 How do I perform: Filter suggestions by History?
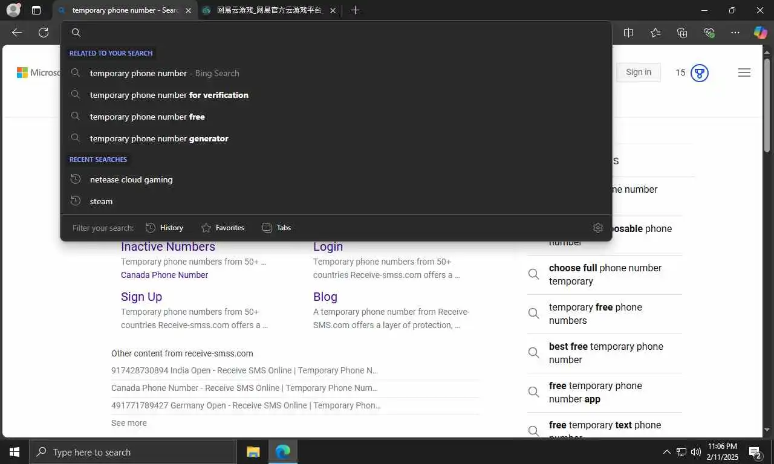click(x=164, y=228)
